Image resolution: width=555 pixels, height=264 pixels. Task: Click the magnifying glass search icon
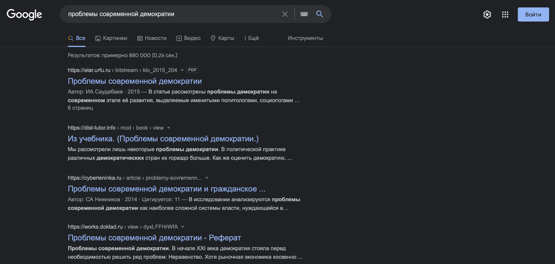click(320, 14)
